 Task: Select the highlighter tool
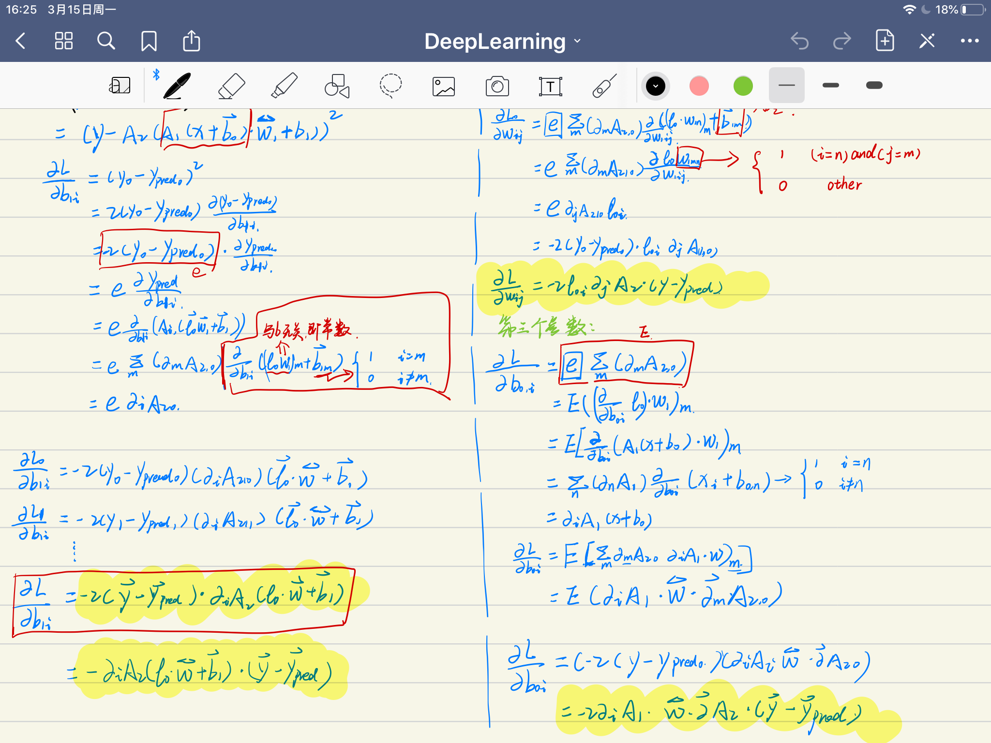click(285, 86)
